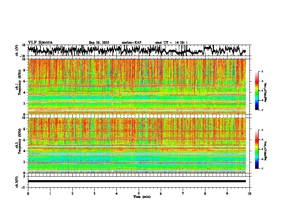
Task: Click the upper ch.1 color scale bar
Action: pos(257,91)
